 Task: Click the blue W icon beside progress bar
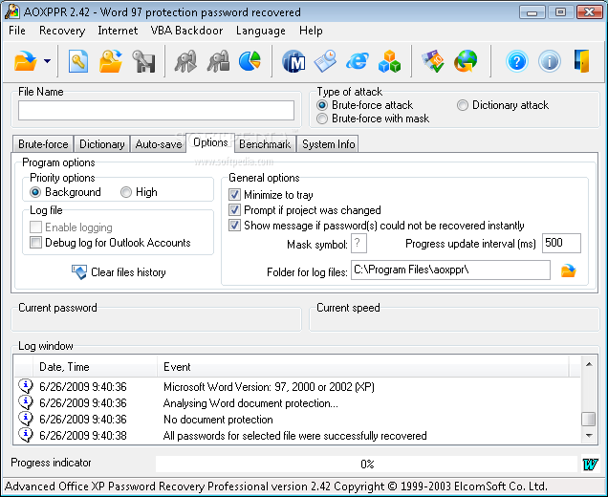[x=590, y=464]
